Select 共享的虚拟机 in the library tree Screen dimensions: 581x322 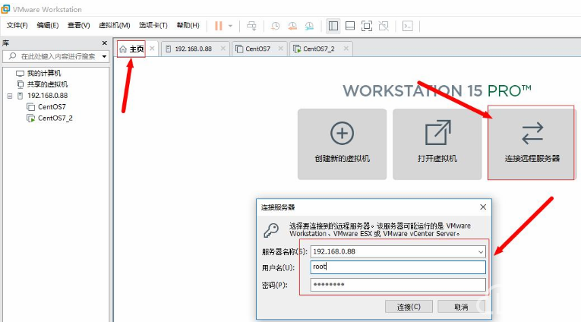pos(47,84)
